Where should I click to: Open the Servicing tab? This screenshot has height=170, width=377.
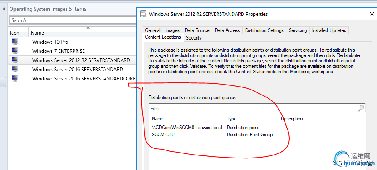pyautogui.click(x=298, y=30)
